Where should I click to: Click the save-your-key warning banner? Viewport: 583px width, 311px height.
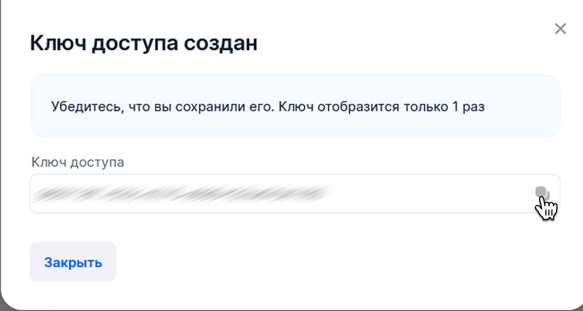point(295,106)
